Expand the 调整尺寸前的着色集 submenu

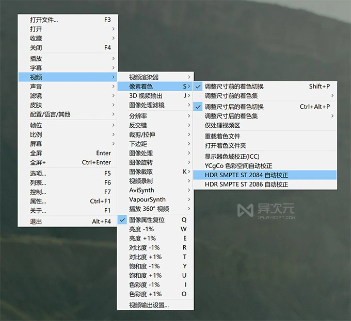[265, 96]
